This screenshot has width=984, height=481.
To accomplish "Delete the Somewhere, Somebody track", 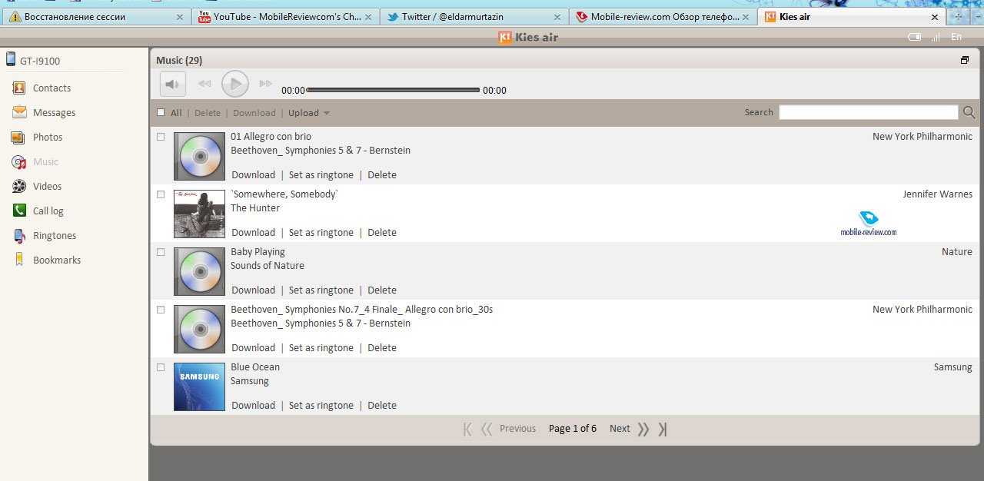I will pyautogui.click(x=382, y=233).
